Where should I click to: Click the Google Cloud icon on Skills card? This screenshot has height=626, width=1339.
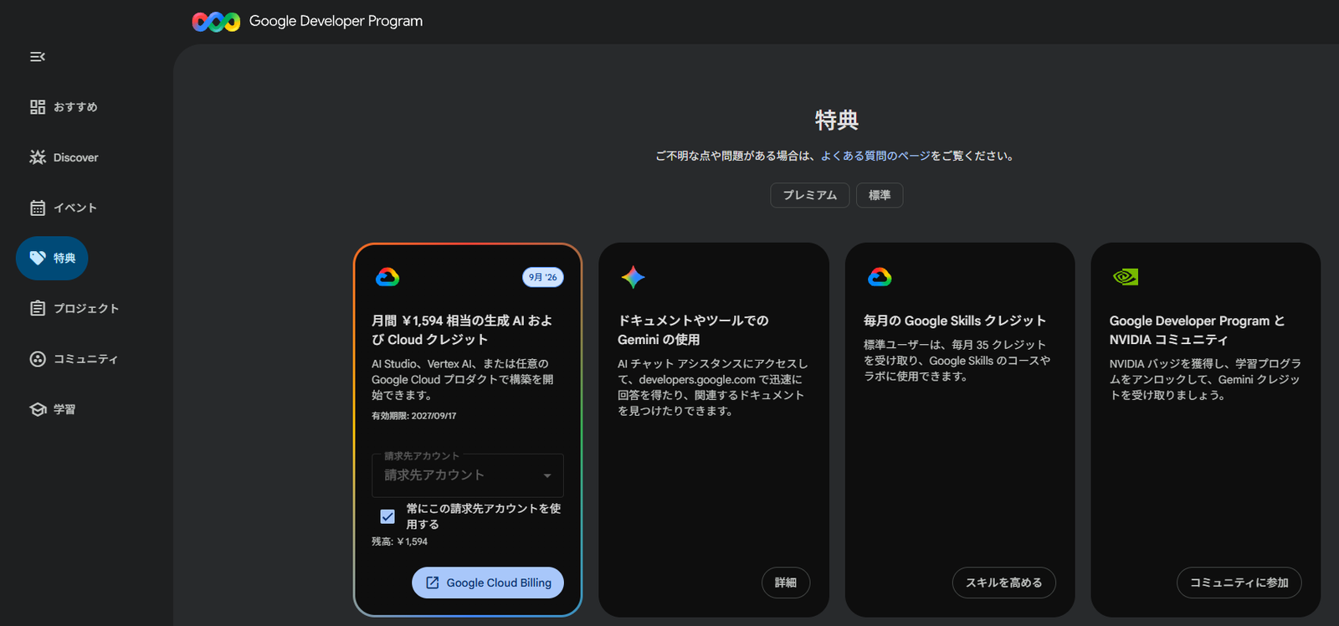880,277
